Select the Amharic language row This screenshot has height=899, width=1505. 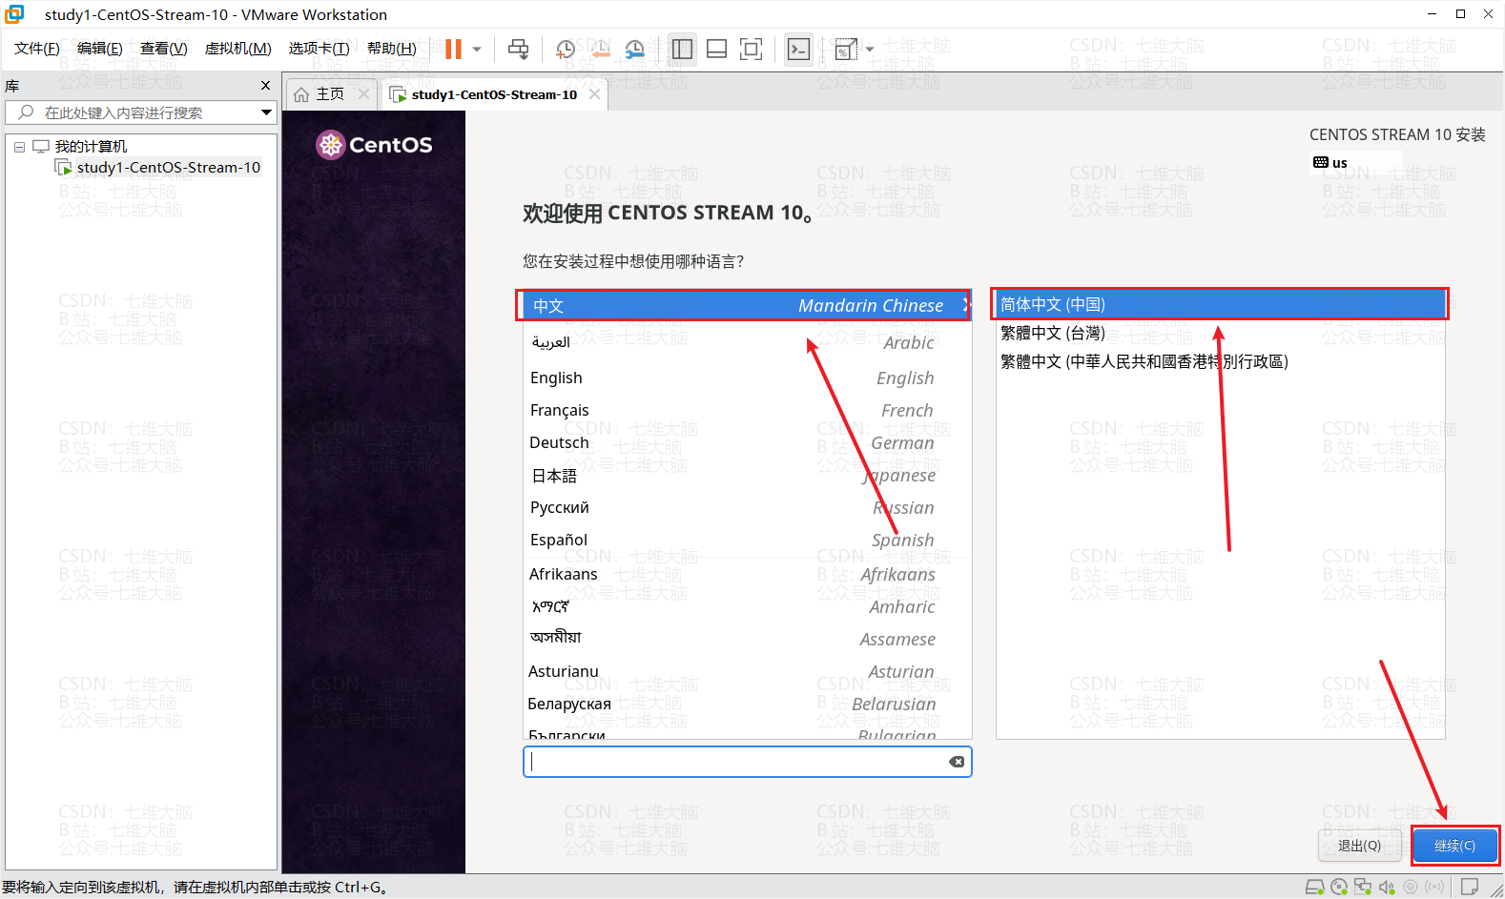[x=747, y=606]
